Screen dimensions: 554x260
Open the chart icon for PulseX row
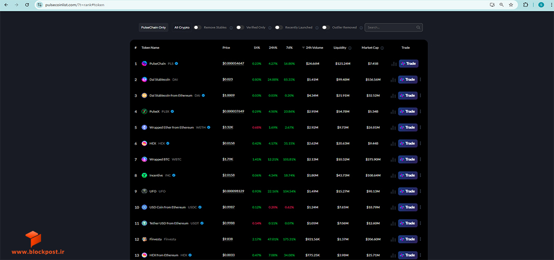point(393,112)
